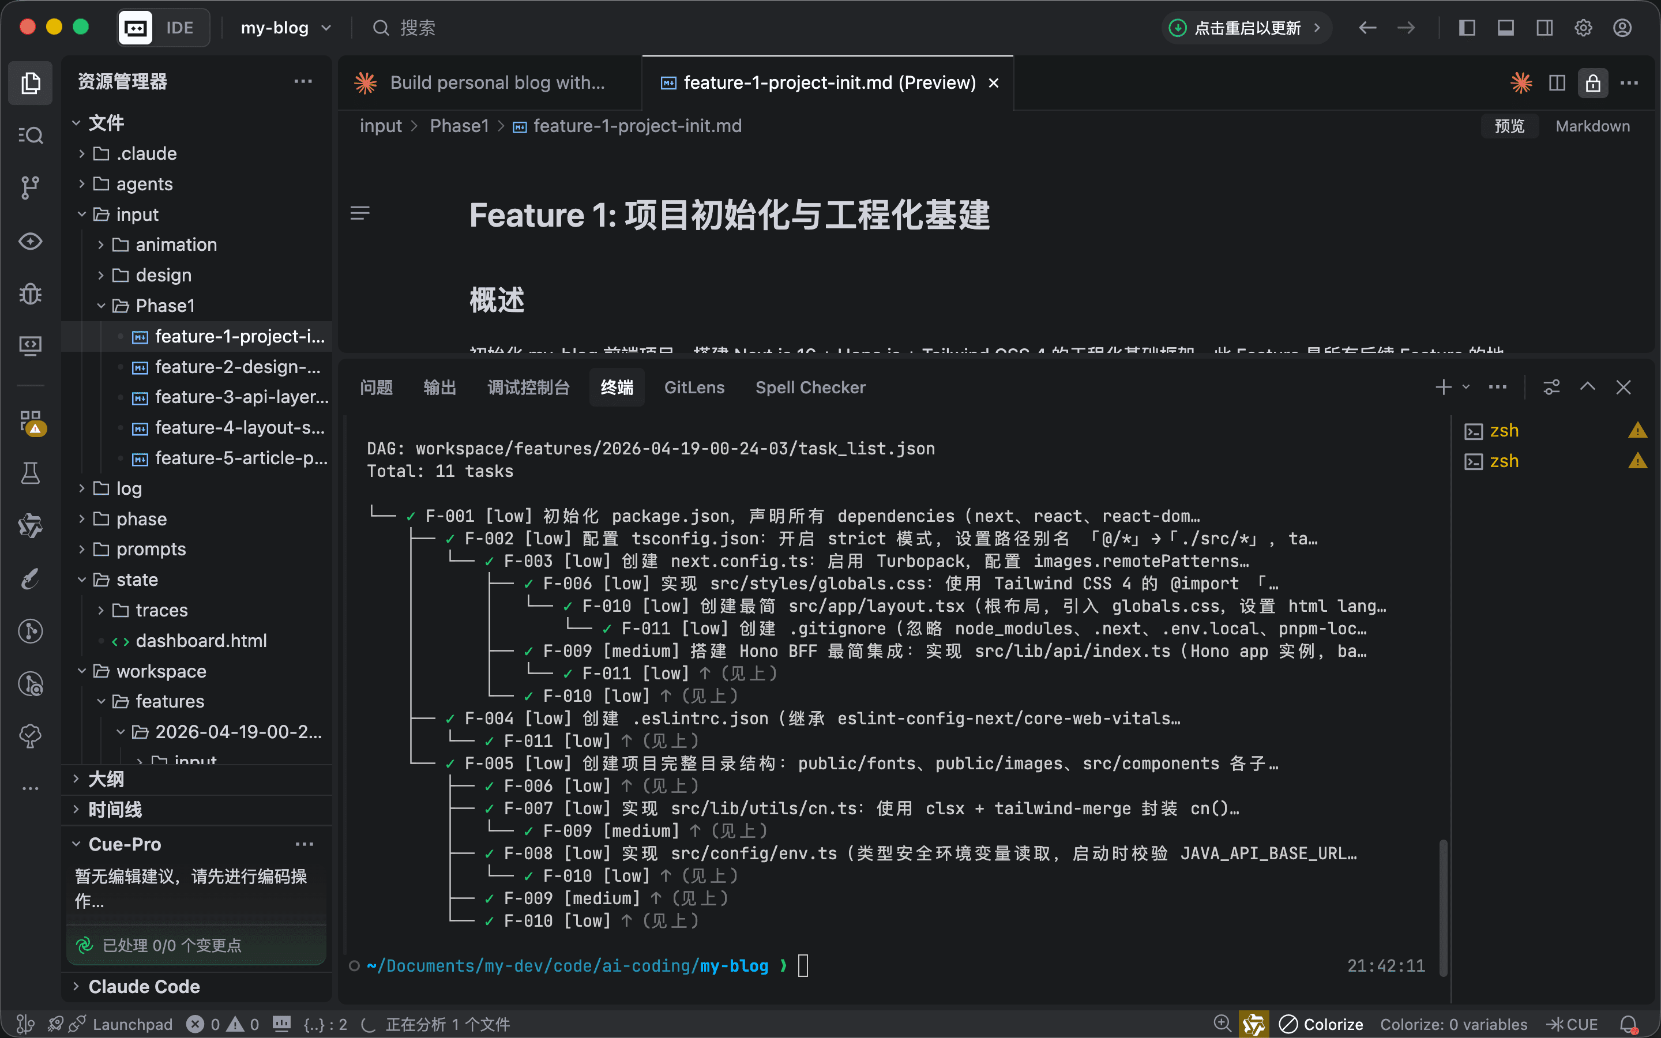This screenshot has width=1661, height=1038.
Task: Switch to 预览 preview mode
Action: [1509, 126]
